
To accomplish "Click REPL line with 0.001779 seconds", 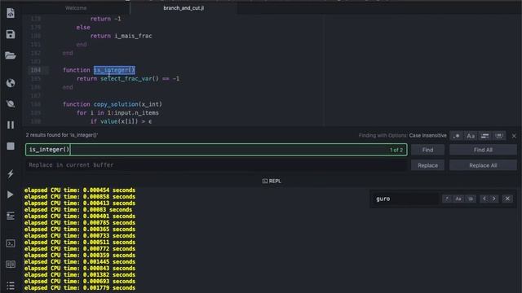I will point(80,287).
